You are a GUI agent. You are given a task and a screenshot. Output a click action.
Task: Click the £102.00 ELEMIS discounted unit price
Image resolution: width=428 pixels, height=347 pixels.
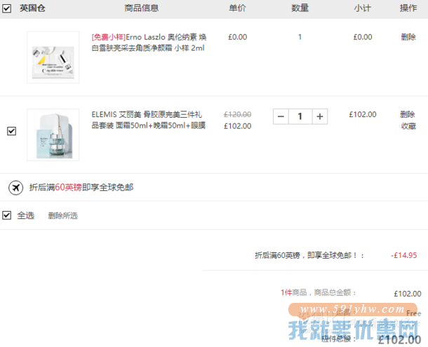(237, 126)
